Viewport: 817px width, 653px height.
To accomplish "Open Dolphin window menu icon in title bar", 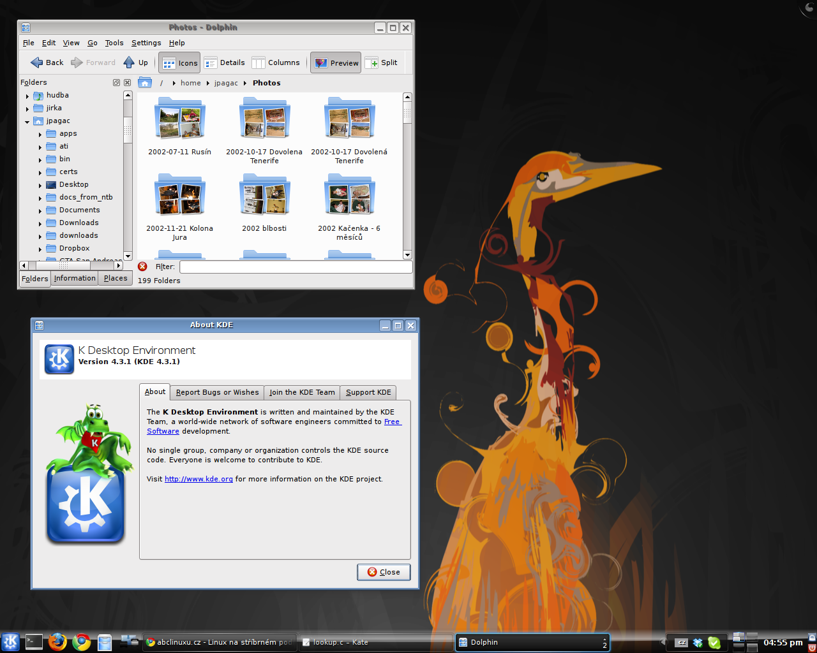I will click(26, 27).
